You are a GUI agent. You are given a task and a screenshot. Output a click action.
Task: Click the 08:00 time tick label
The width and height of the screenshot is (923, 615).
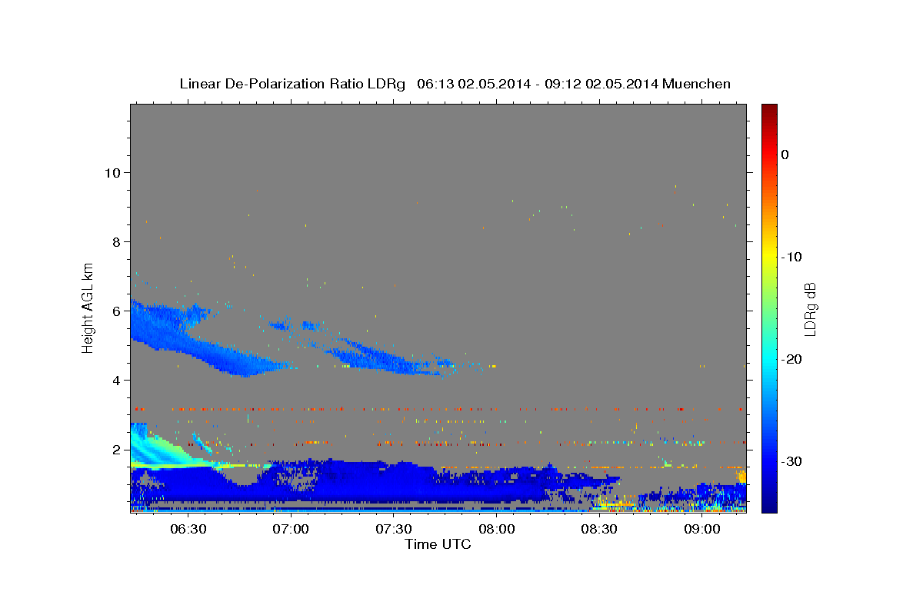pos(497,530)
